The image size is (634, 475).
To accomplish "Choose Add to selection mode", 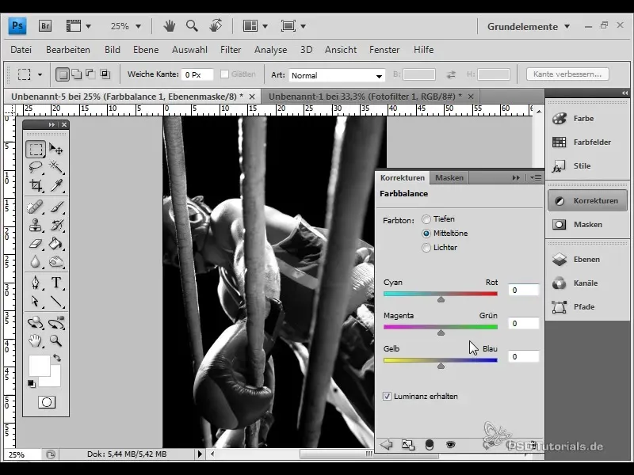I will point(76,74).
